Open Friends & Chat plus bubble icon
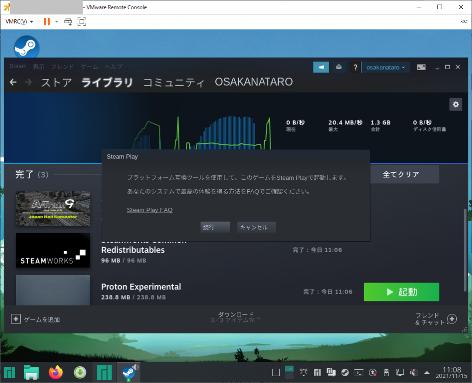The image size is (472, 383). (452, 319)
